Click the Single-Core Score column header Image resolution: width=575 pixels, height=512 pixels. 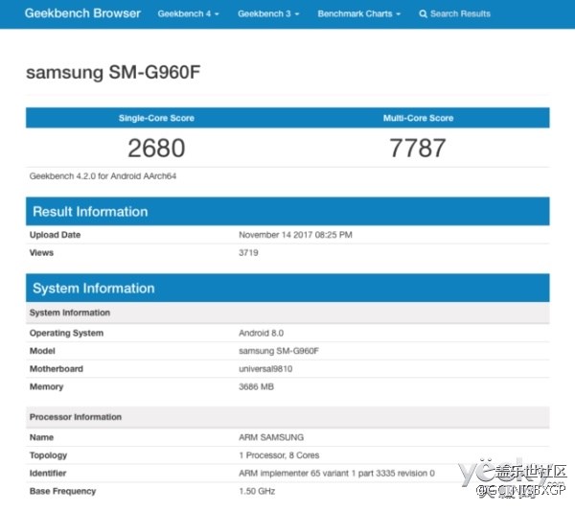[x=156, y=118]
